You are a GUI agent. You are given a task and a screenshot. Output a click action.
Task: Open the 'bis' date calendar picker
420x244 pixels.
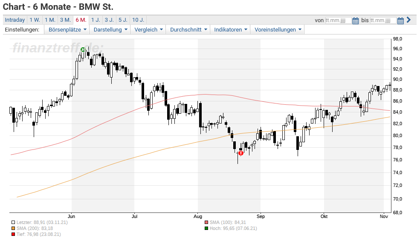click(x=400, y=20)
